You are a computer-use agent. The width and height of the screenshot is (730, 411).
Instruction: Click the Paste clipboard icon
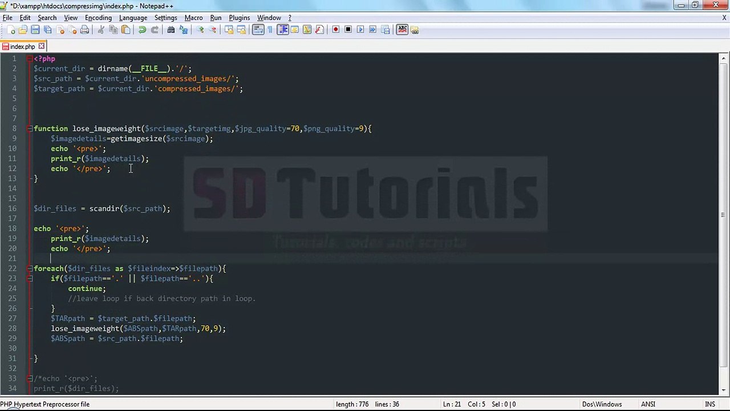click(x=125, y=30)
